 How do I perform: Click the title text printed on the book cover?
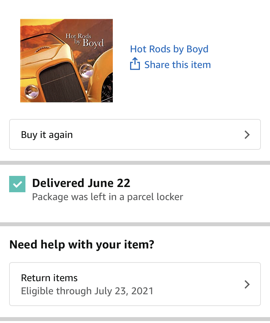click(85, 41)
